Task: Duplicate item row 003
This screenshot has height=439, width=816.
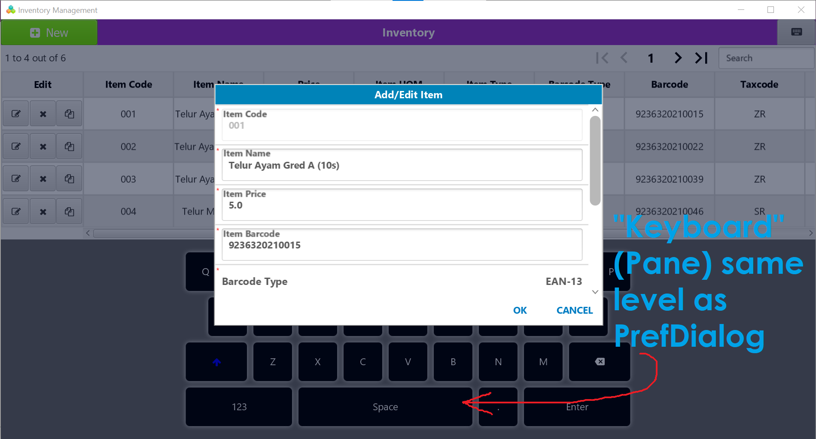Action: [69, 179]
